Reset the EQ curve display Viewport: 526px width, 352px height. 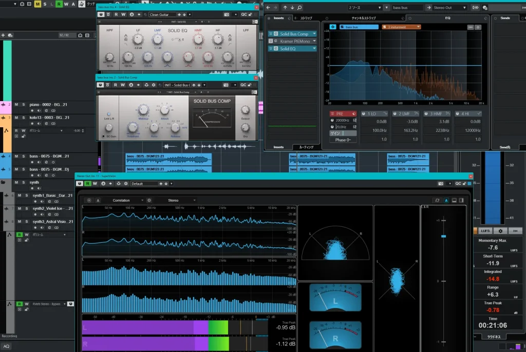[470, 27]
